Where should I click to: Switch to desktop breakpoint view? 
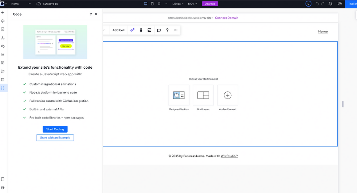tap(146, 4)
